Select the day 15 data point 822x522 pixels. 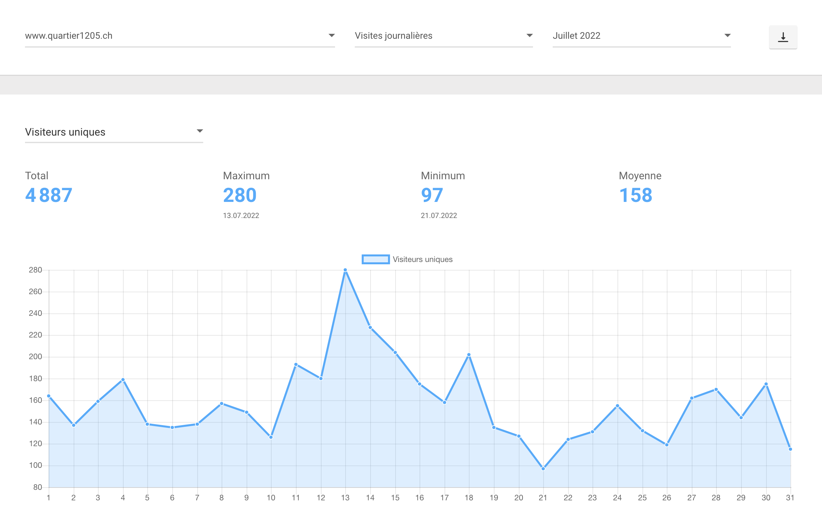pos(395,353)
